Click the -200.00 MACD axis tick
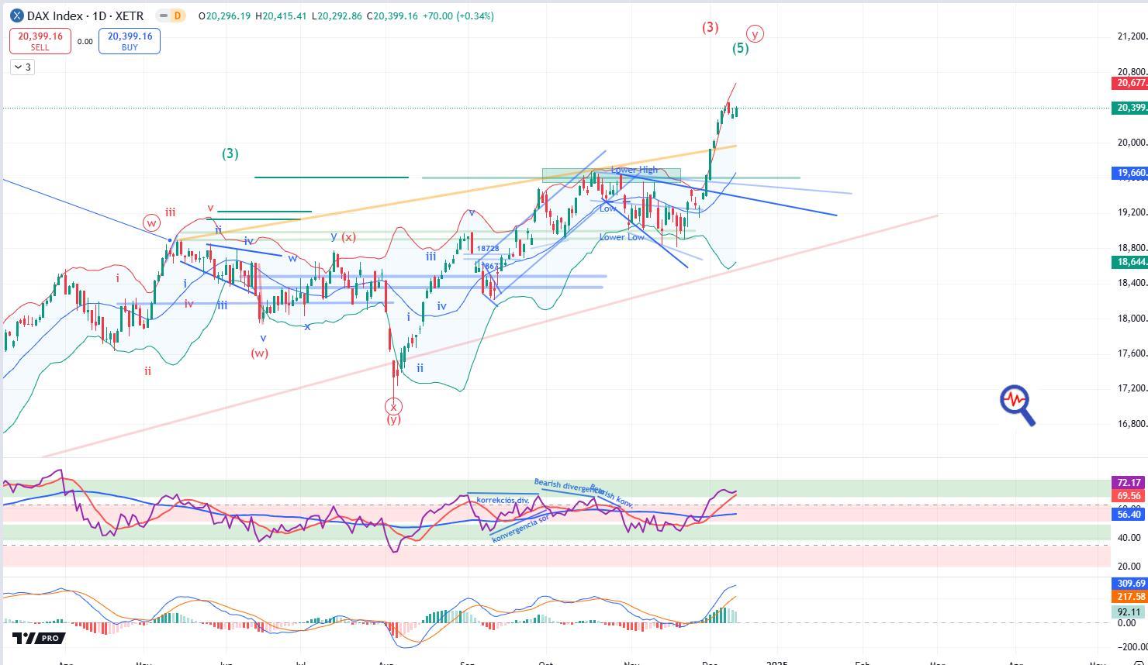The image size is (1148, 665). pos(1131,646)
